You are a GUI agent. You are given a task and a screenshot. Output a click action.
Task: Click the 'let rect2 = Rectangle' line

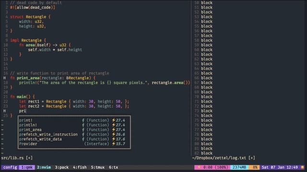click(74, 106)
